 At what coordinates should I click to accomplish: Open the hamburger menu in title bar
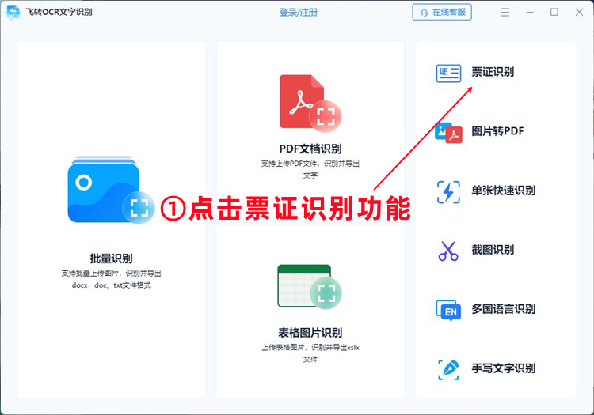pyautogui.click(x=506, y=12)
